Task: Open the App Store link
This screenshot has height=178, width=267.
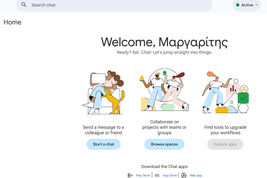Action: pos(170,175)
